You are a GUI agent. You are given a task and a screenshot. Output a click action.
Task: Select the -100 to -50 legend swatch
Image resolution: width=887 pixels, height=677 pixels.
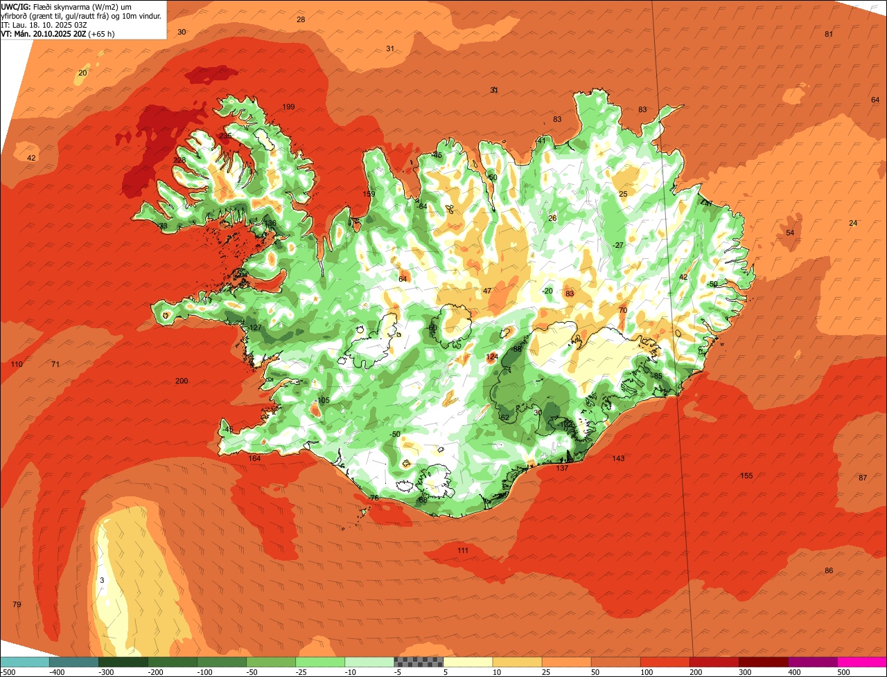pos(221,662)
